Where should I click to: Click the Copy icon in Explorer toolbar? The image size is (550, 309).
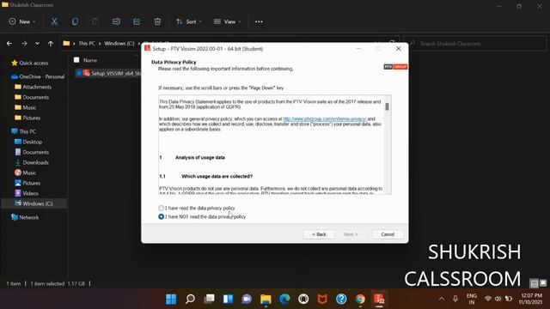pos(75,21)
